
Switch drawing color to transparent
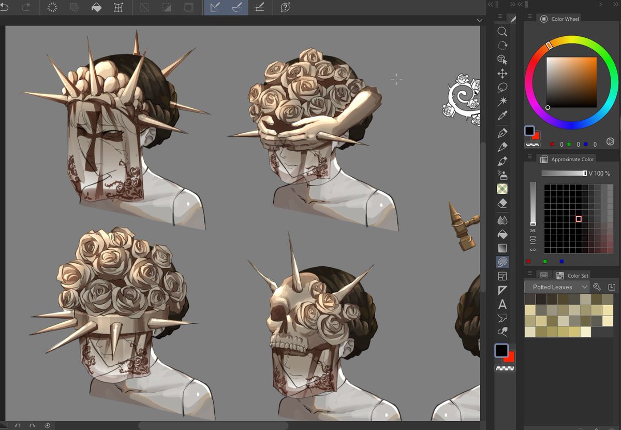tap(505, 368)
